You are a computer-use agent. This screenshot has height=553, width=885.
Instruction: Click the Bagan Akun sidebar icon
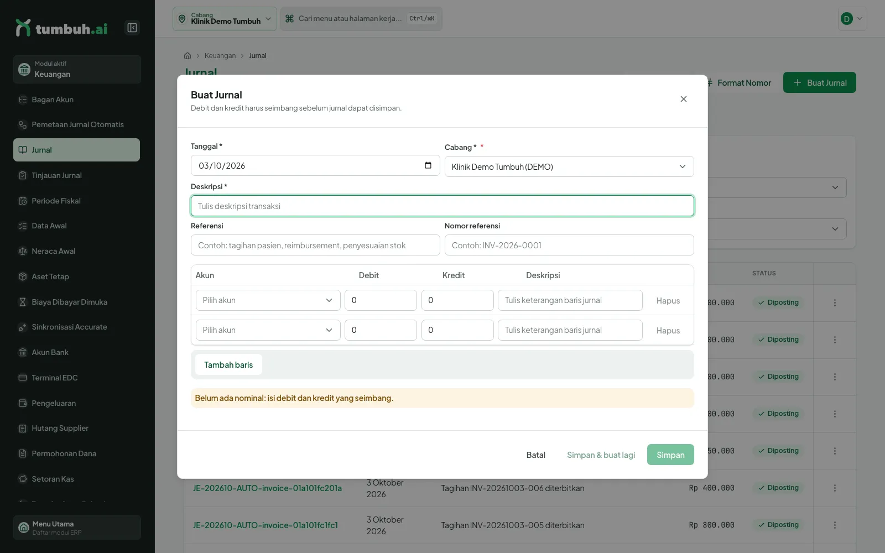pyautogui.click(x=23, y=100)
